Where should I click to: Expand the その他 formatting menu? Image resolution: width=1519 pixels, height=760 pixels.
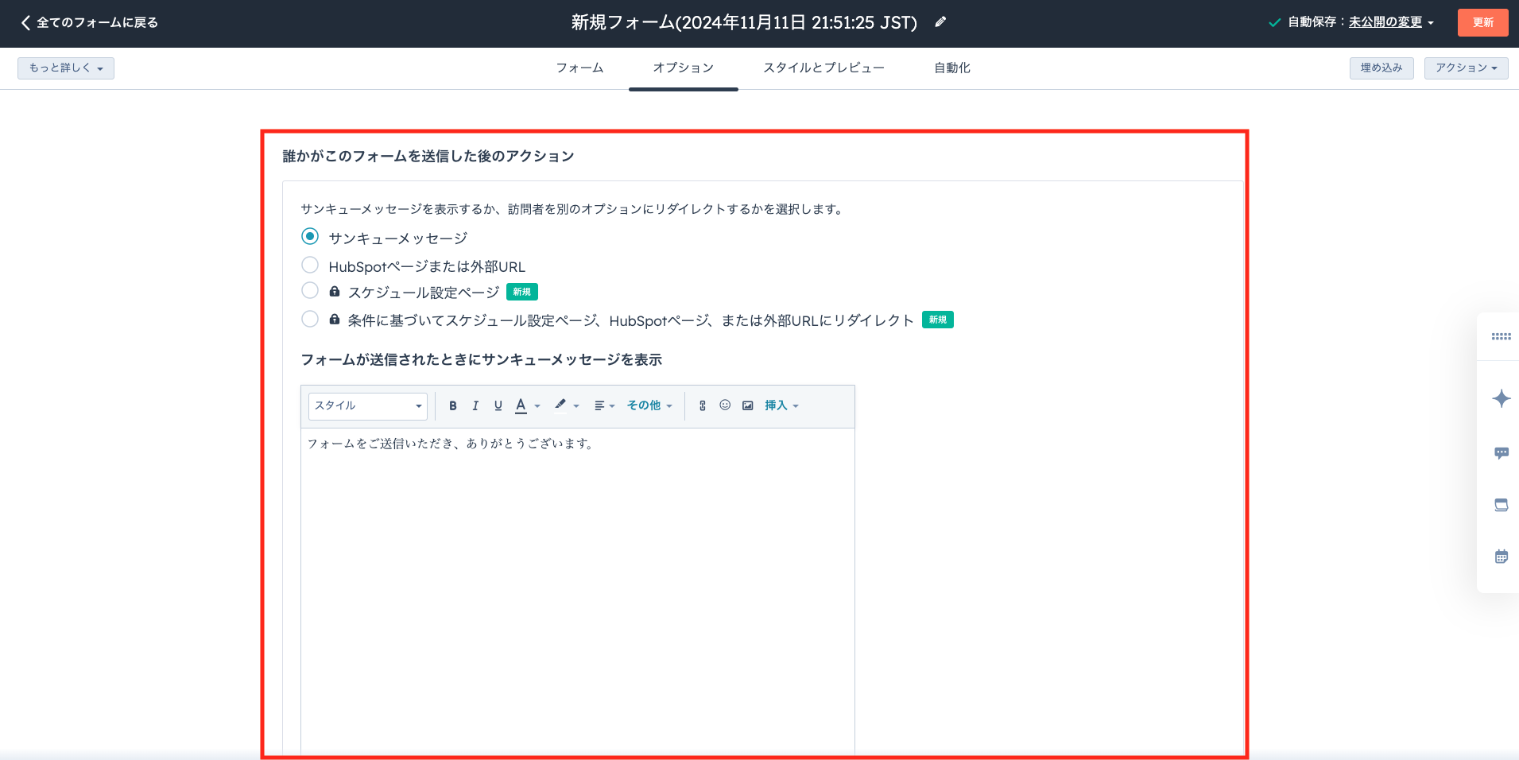click(649, 405)
